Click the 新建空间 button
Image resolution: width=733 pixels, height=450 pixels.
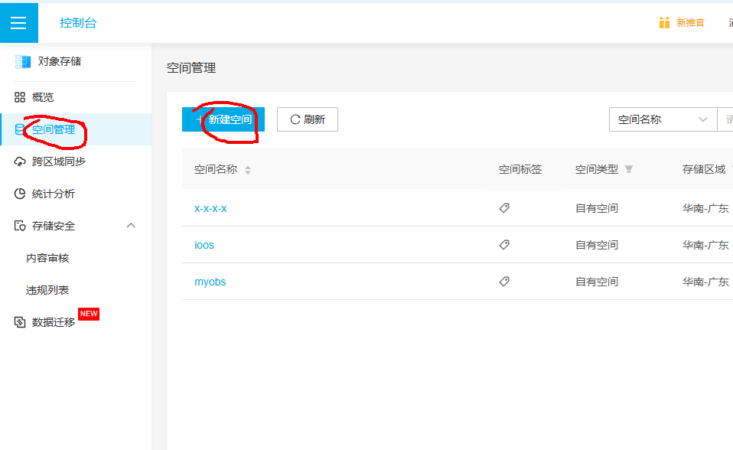click(223, 119)
